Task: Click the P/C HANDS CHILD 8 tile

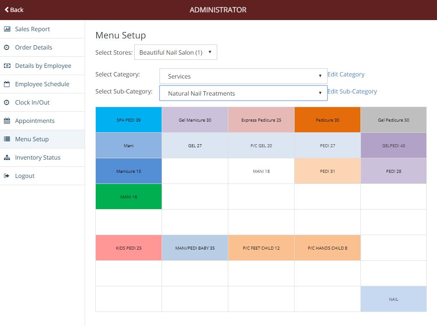Action: pyautogui.click(x=328, y=248)
